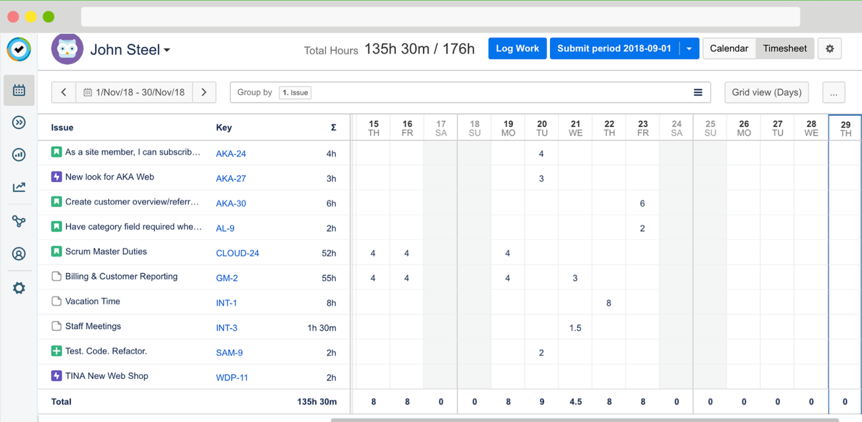This screenshot has height=422, width=862.
Task: Switch to the Calendar view tab
Action: (729, 49)
